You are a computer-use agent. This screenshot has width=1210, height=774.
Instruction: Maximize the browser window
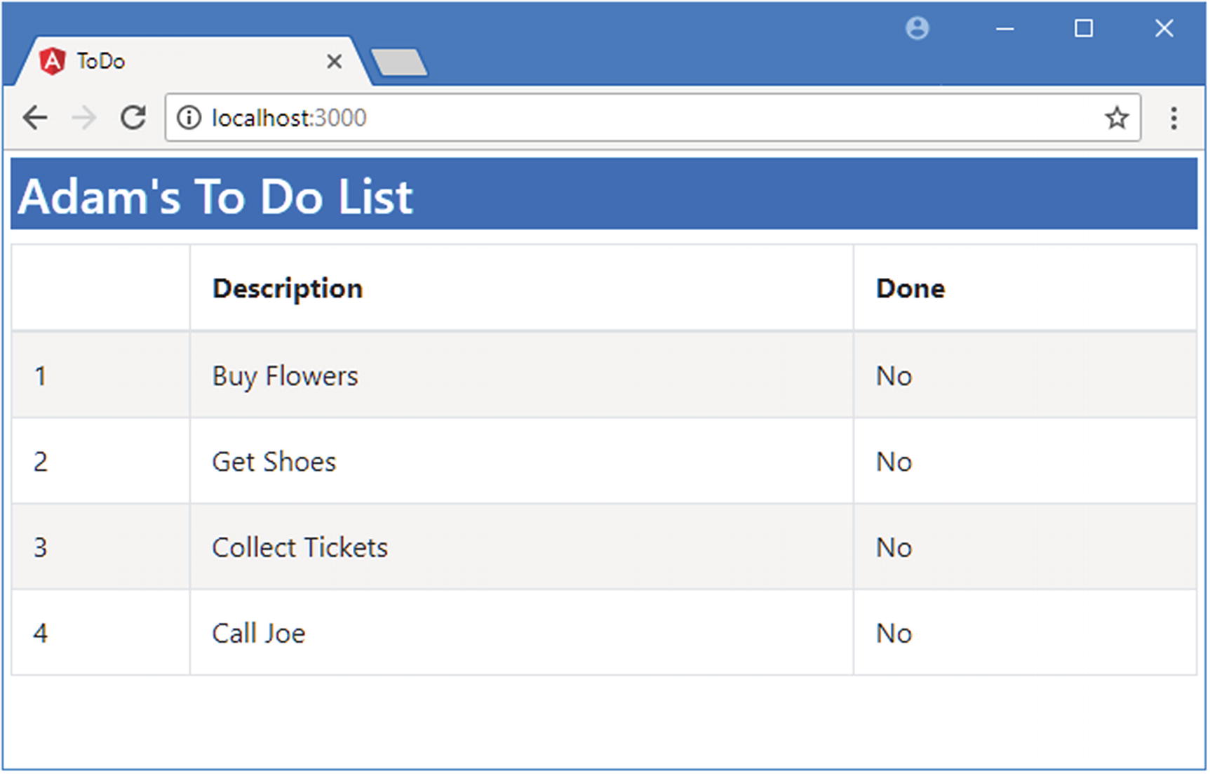[x=1084, y=29]
